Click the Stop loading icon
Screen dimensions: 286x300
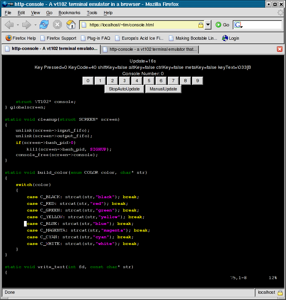click(57, 25)
